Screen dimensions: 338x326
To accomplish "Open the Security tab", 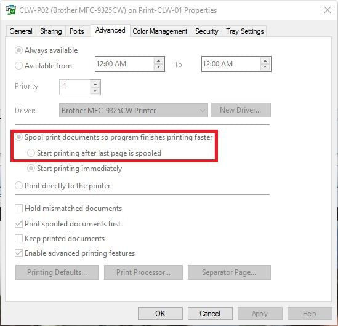I will pos(206,31).
